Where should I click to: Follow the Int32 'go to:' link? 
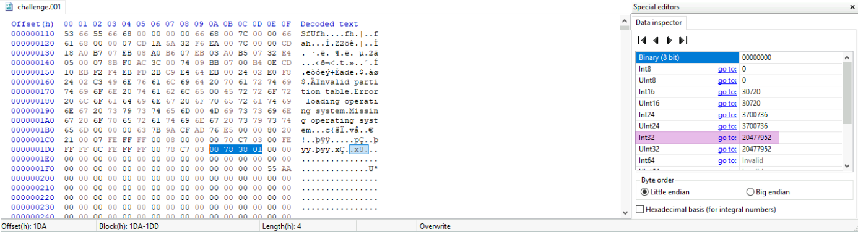pyautogui.click(x=727, y=138)
